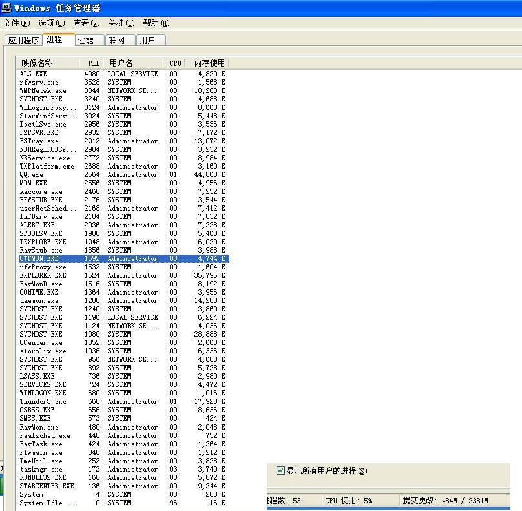The height and width of the screenshot is (511, 522).
Task: Select the IEXPLORE.EXE process
Action: point(123,242)
